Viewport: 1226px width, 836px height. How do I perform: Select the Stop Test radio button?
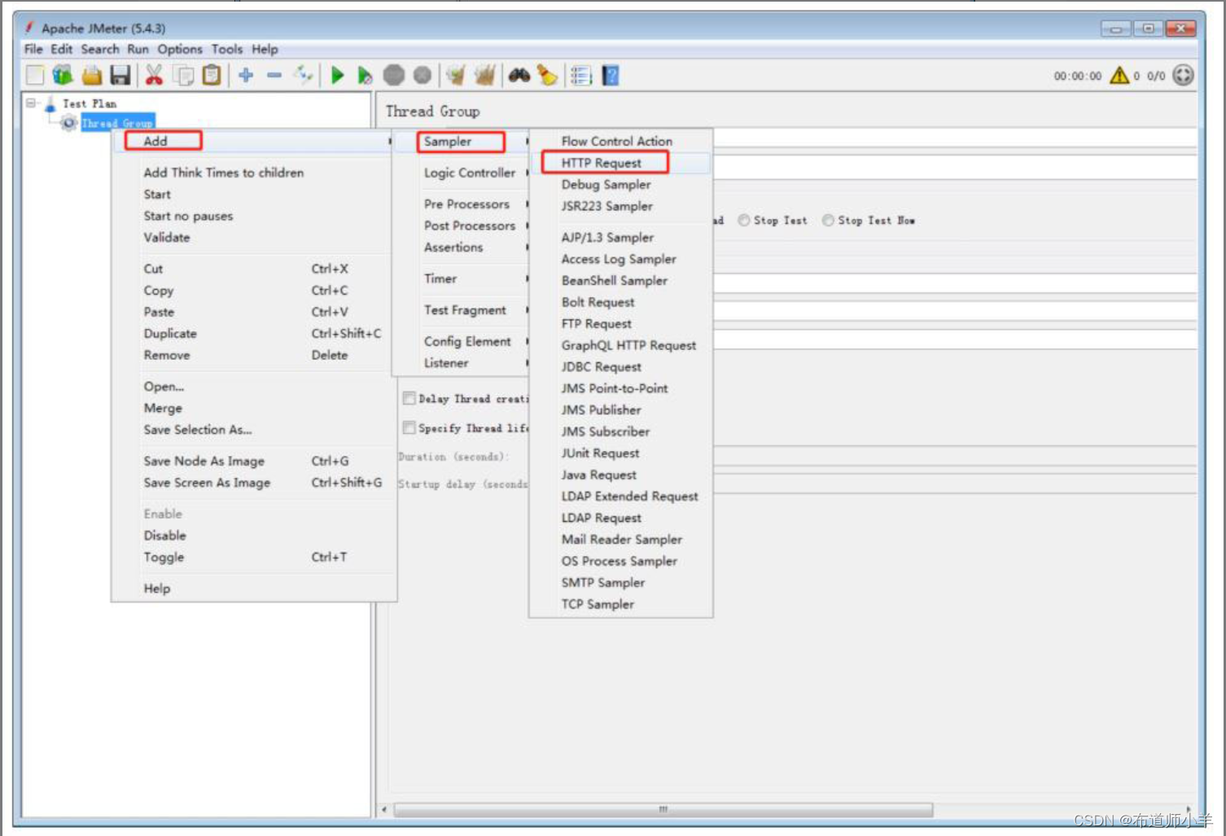pyautogui.click(x=744, y=221)
